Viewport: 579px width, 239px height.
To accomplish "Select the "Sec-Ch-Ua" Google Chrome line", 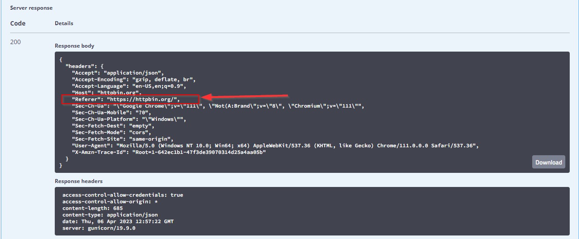I will click(x=218, y=106).
